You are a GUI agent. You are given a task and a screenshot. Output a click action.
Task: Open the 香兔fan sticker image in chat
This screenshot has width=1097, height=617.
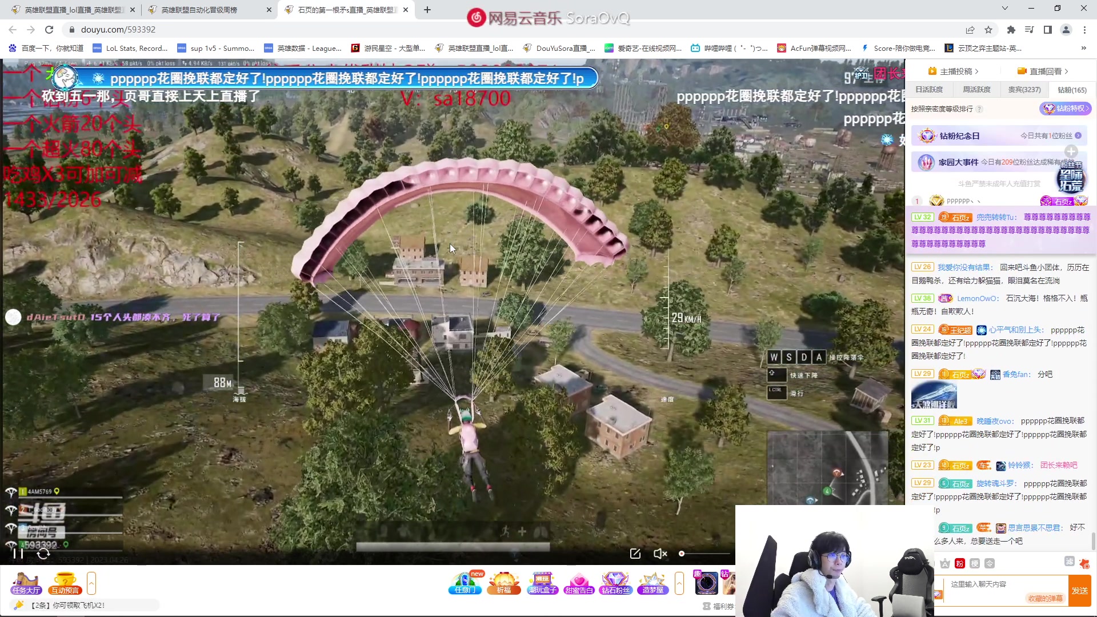tap(934, 395)
